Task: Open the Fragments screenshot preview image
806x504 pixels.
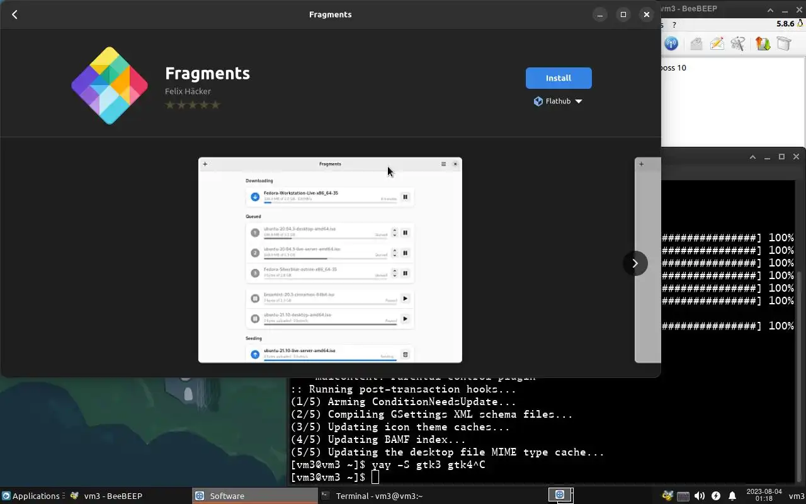Action: (330, 260)
